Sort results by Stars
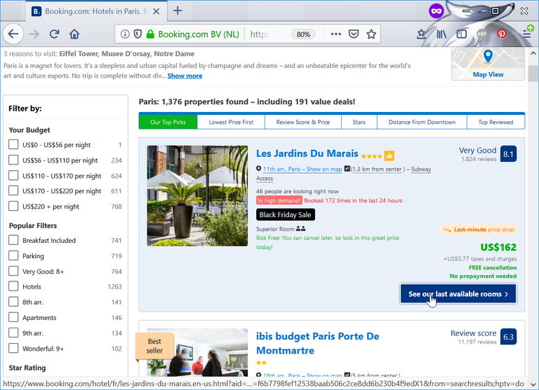This screenshot has width=539, height=390. coord(359,122)
